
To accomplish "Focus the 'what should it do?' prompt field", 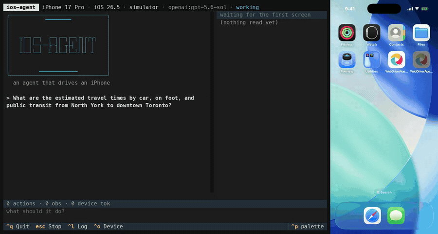I will [x=165, y=211].
